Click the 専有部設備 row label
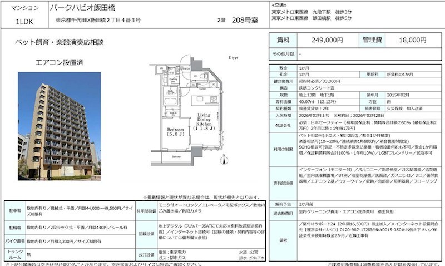The image size is (445, 266). click(283, 184)
